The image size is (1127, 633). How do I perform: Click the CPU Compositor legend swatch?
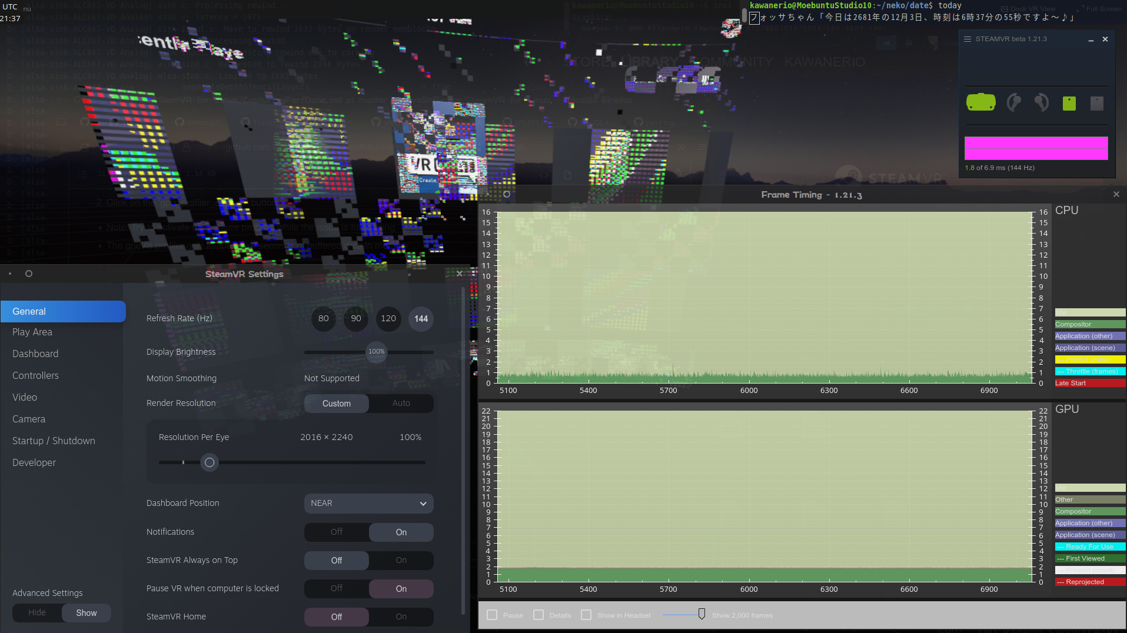click(1090, 325)
